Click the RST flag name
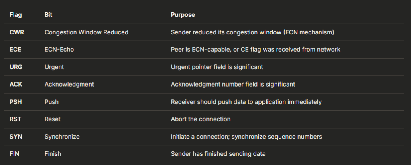 coord(16,119)
